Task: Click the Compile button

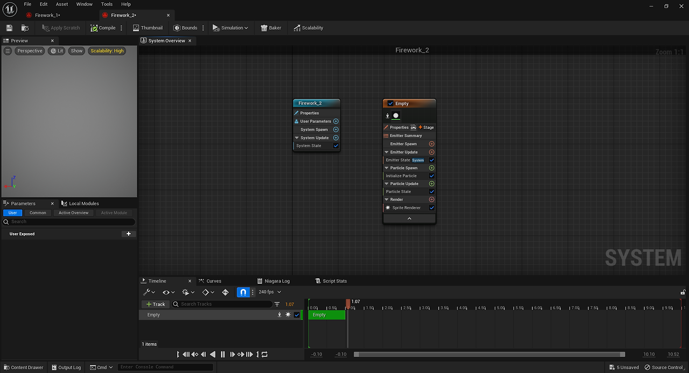Action: click(103, 28)
